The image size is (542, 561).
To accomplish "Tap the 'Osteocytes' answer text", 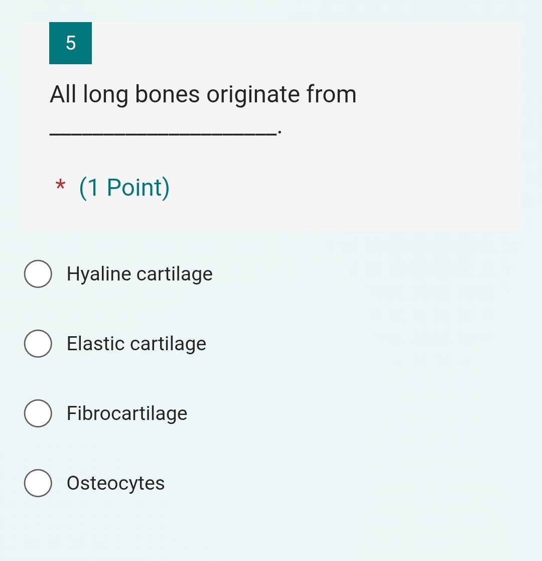I will [115, 483].
